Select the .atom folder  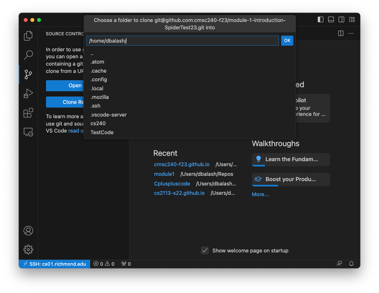pos(190,62)
